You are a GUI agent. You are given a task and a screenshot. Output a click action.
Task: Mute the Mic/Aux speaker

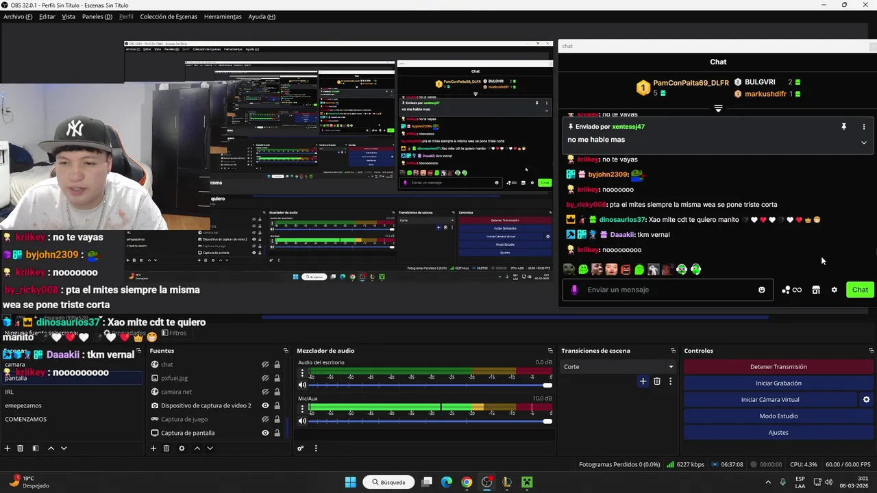pos(302,420)
